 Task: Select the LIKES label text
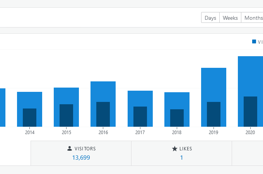point(185,148)
